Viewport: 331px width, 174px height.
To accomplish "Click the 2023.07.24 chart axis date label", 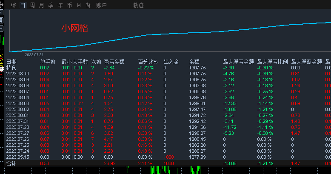I will pos(34,55).
